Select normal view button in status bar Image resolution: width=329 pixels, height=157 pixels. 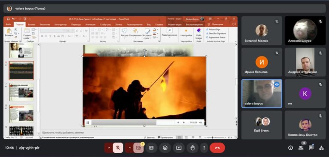click(179, 137)
